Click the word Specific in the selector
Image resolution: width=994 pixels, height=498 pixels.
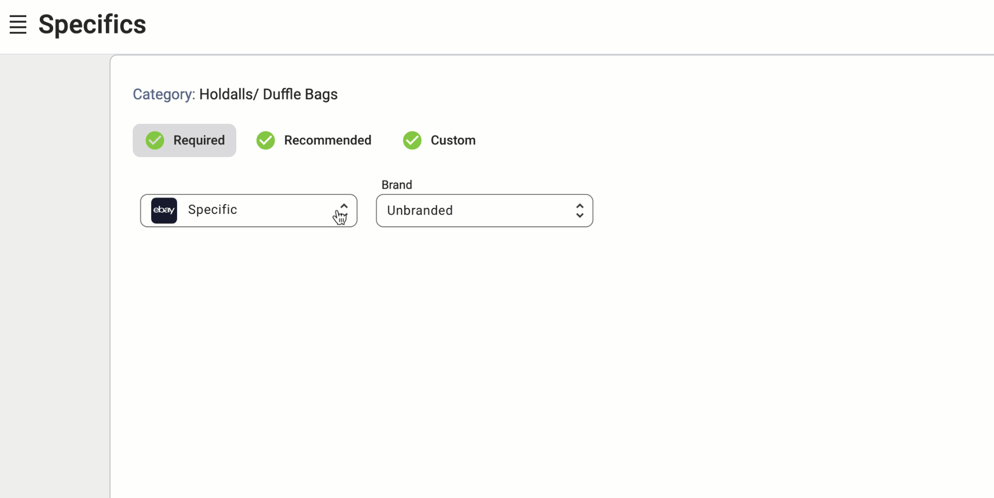[x=212, y=210]
